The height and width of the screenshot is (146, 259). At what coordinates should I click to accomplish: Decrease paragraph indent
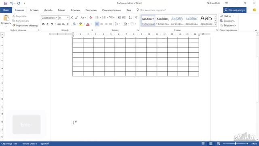pyautogui.click(x=119, y=17)
